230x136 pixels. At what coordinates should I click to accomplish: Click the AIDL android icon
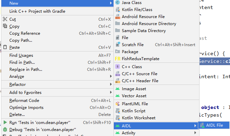point(118,126)
